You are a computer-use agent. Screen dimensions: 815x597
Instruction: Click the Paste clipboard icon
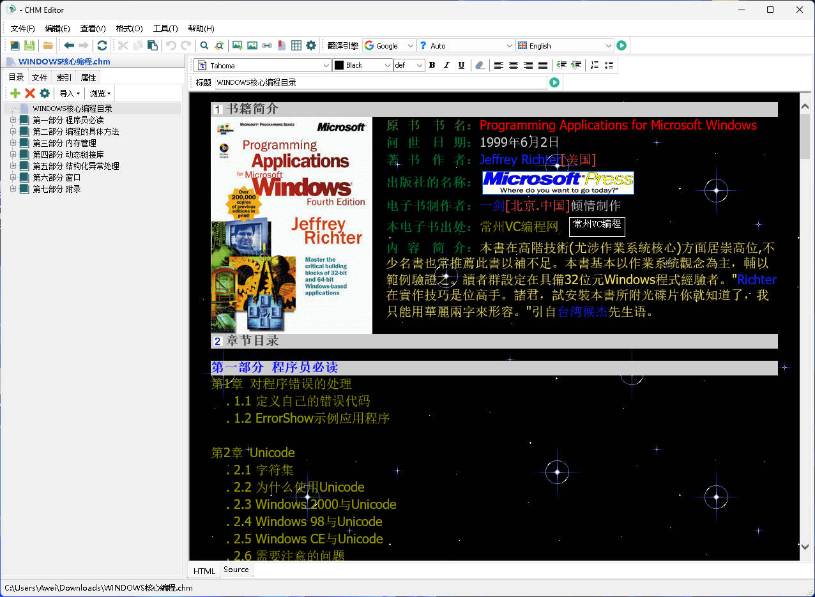tap(152, 45)
